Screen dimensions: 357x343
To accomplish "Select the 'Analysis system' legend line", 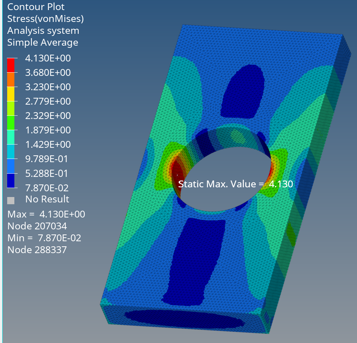I will 43,31.
